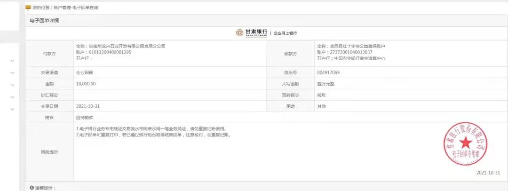Select payee bank 中国农业银行资金清算中心

(360, 59)
